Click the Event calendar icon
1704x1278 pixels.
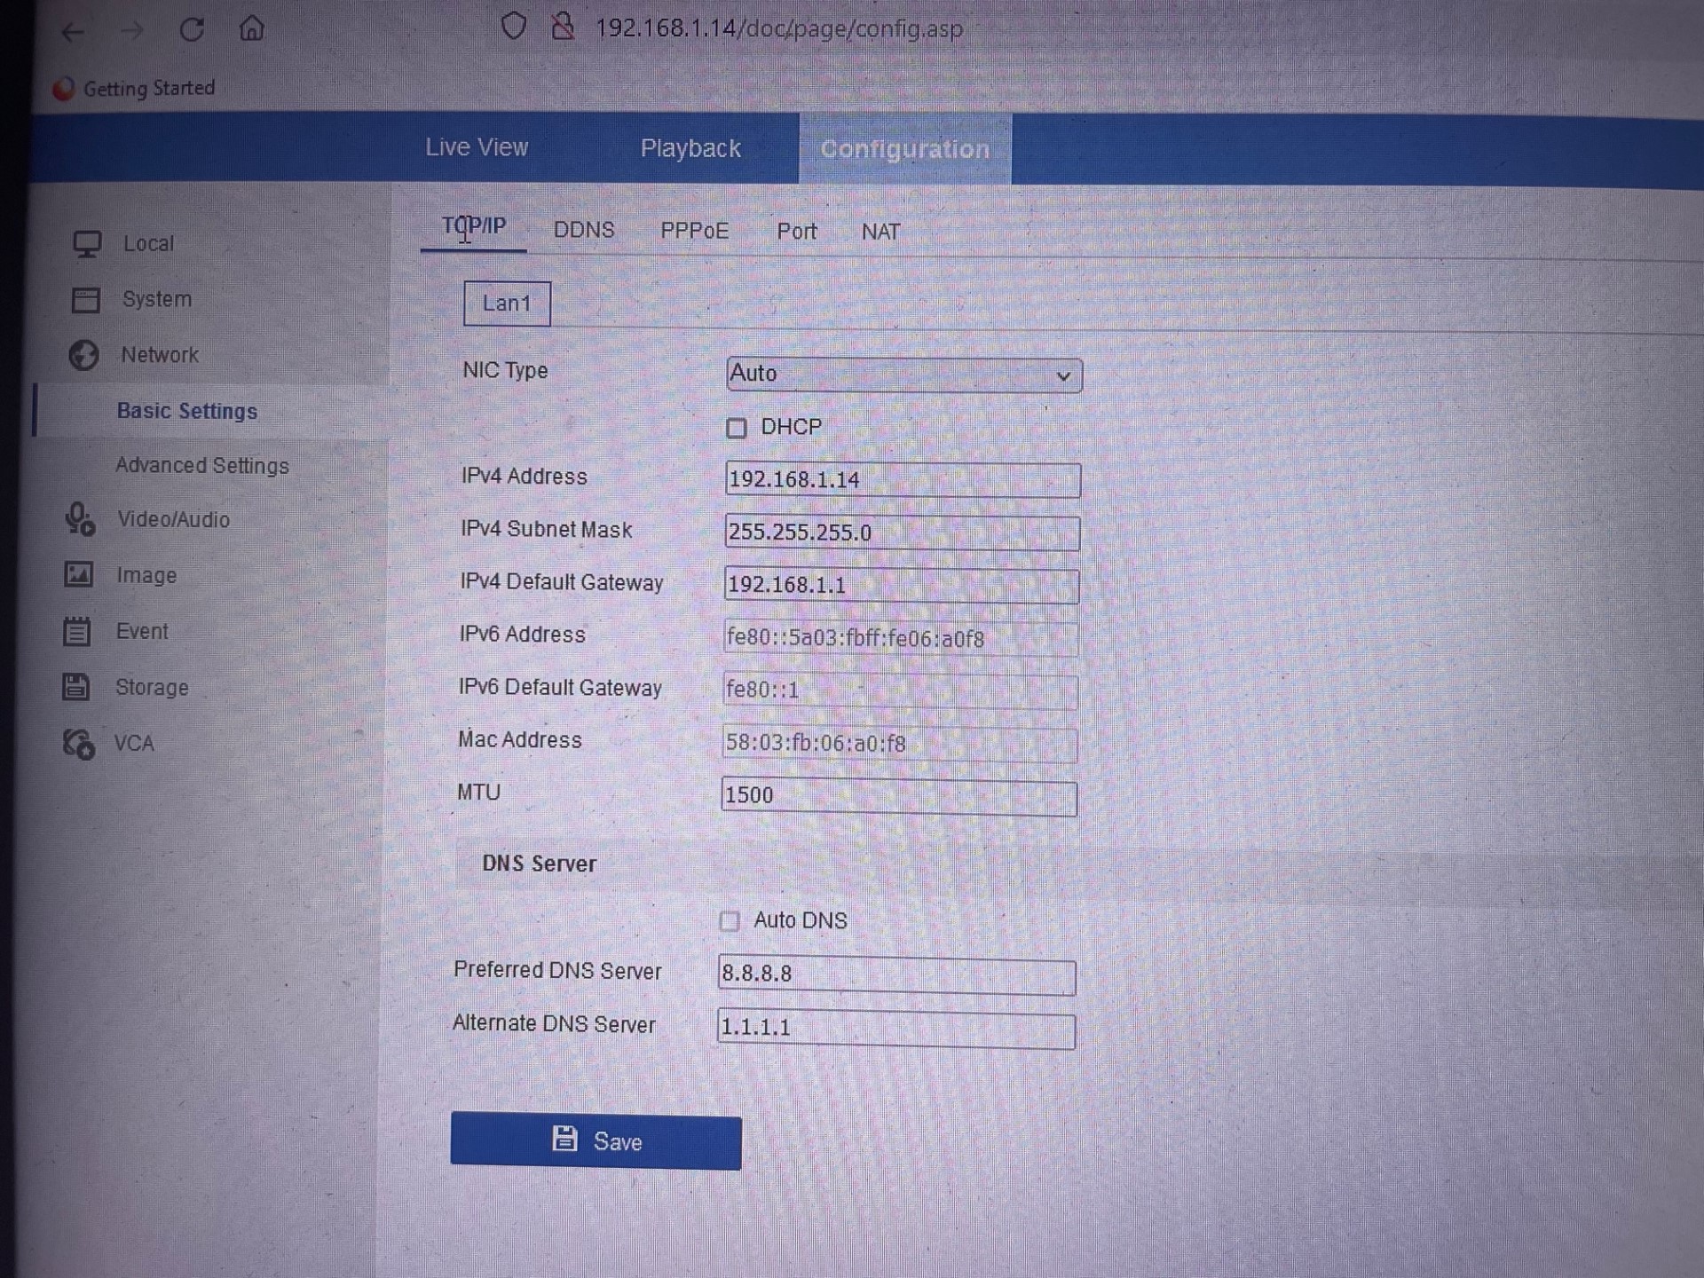(77, 632)
